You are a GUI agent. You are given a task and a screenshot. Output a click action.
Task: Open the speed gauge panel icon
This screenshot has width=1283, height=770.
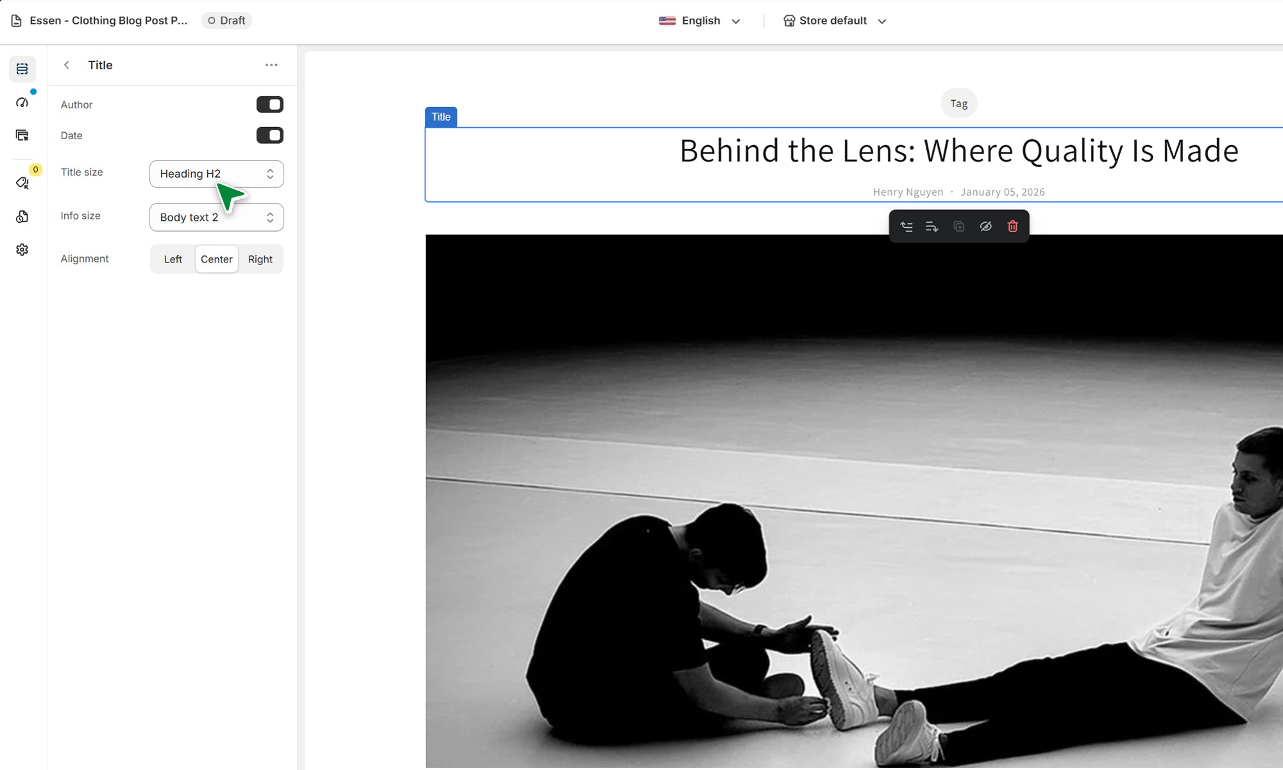click(x=22, y=103)
